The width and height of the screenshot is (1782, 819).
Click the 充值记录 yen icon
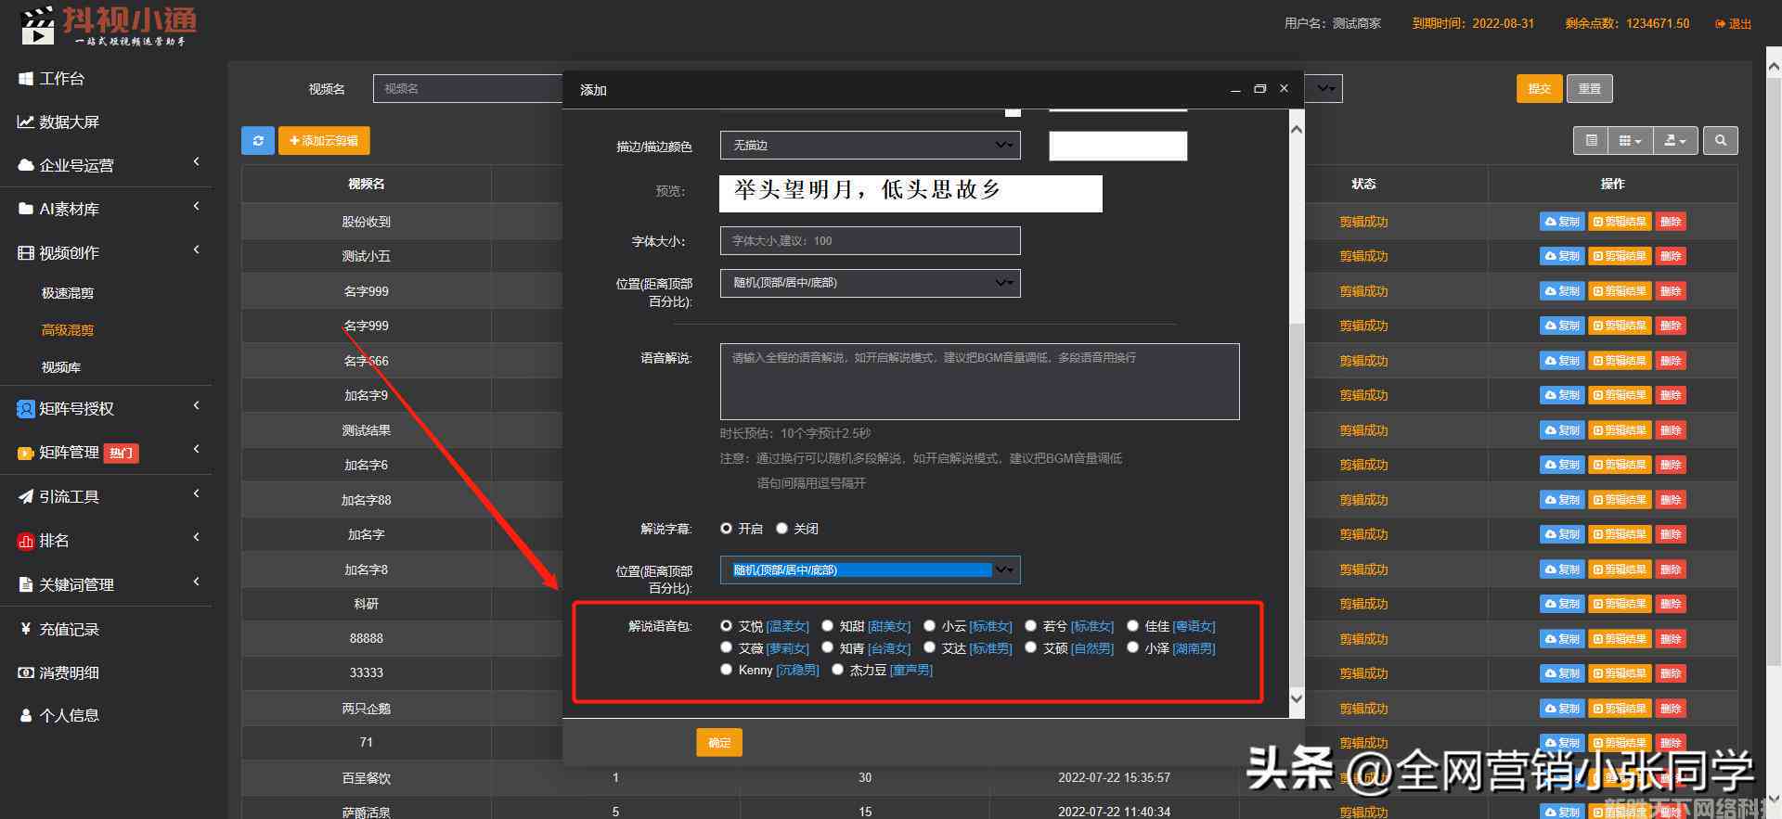[26, 629]
